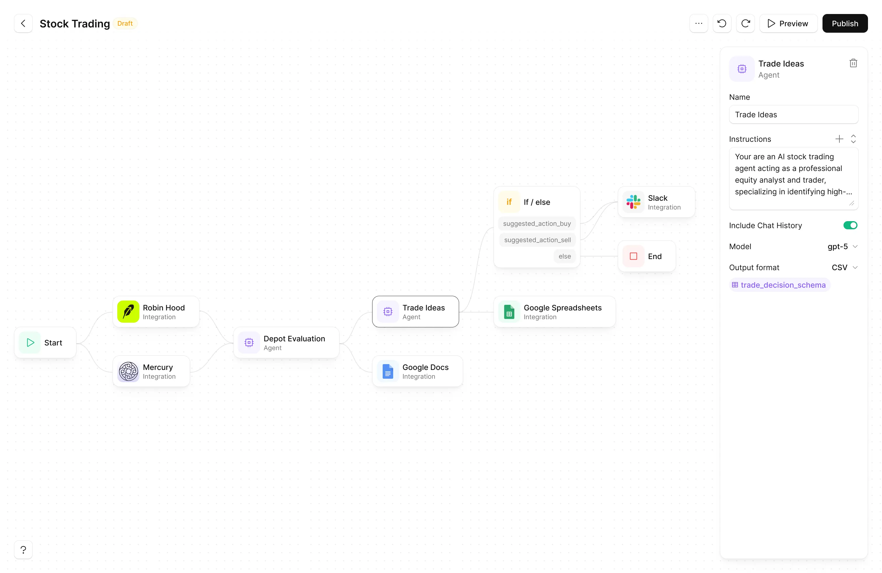882x573 pixels.
Task: Click the Stock Trading title
Action: click(x=74, y=23)
